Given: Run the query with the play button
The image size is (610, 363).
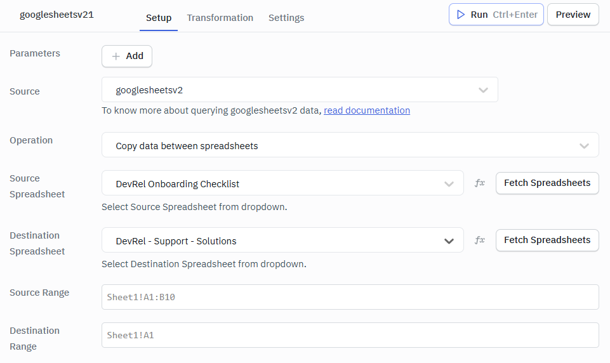Looking at the screenshot, I should [x=496, y=15].
